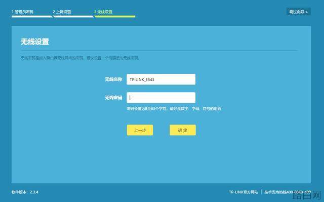This screenshot has width=324, height=202.
Task: Click the green progress bar under step 3
Action: click(x=115, y=17)
